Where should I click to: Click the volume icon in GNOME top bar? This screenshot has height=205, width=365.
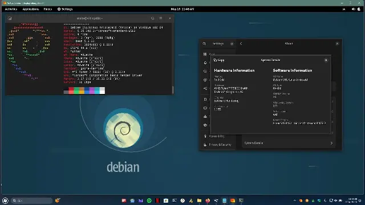pyautogui.click(x=354, y=9)
